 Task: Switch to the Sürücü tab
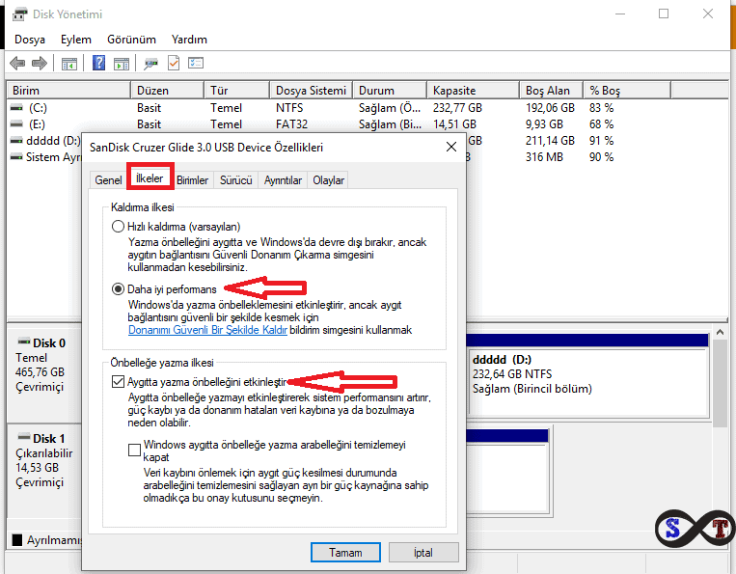point(236,180)
